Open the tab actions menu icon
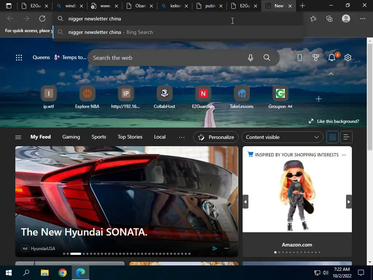This screenshot has width=373, height=280. click(9, 6)
